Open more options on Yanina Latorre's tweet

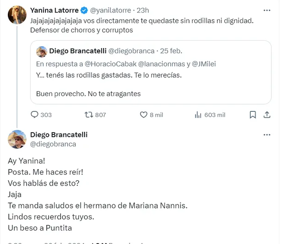click(x=267, y=10)
